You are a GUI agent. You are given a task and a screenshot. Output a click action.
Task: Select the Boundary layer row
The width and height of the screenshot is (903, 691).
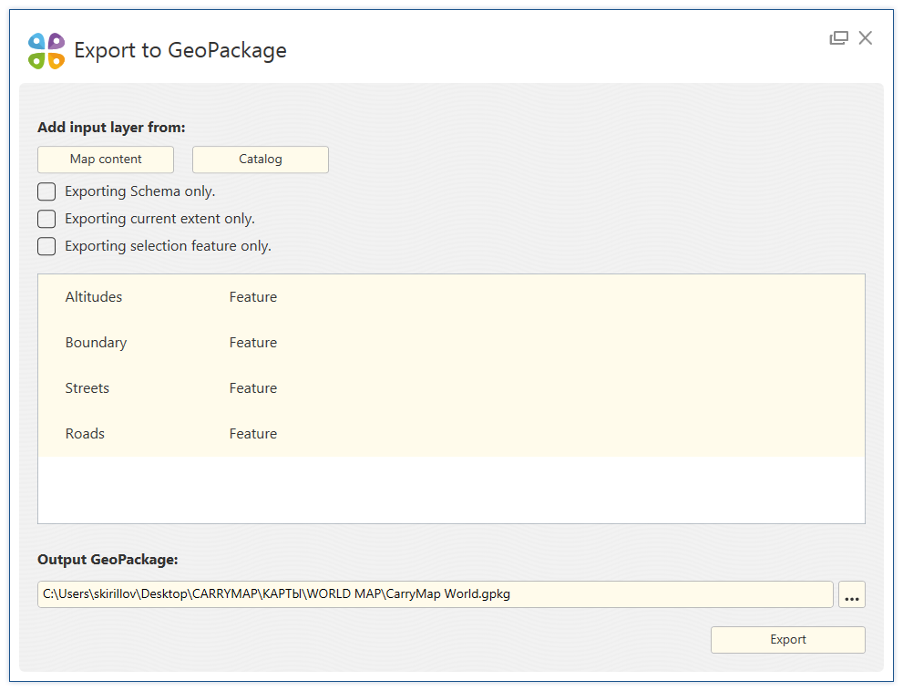click(452, 343)
